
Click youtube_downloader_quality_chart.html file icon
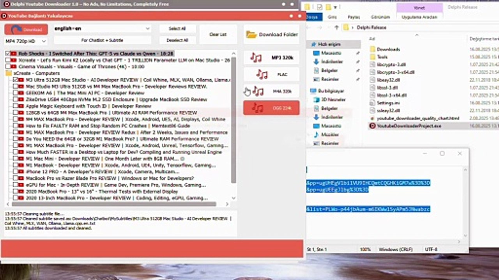point(372,118)
